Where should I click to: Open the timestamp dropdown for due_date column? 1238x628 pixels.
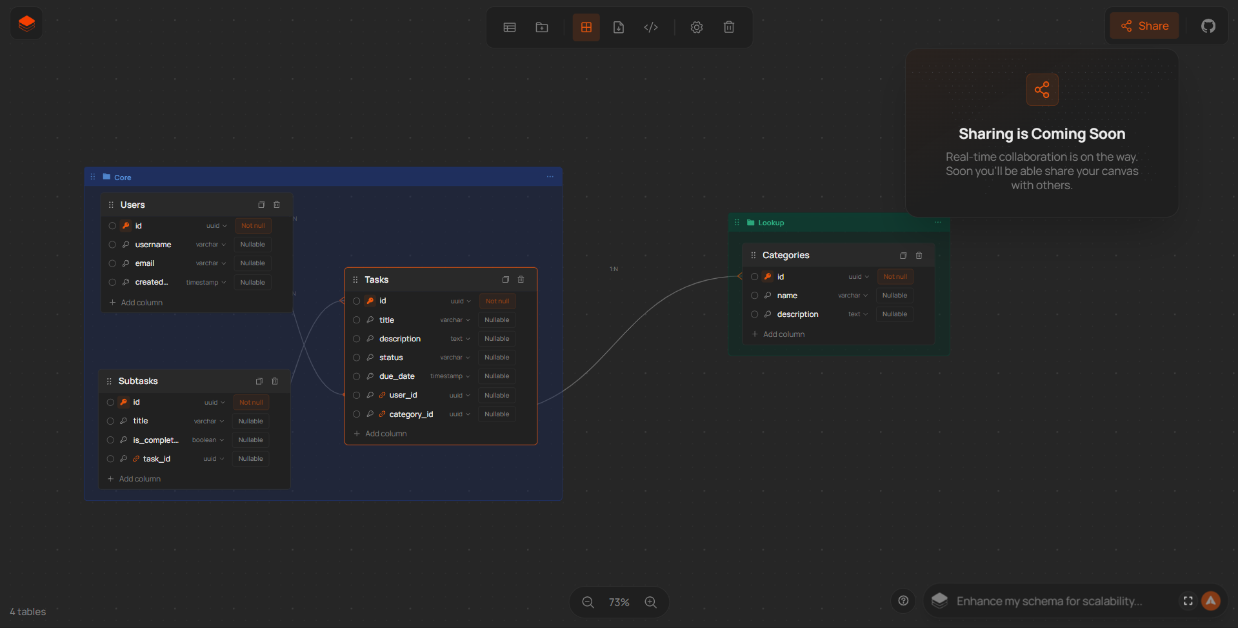450,376
